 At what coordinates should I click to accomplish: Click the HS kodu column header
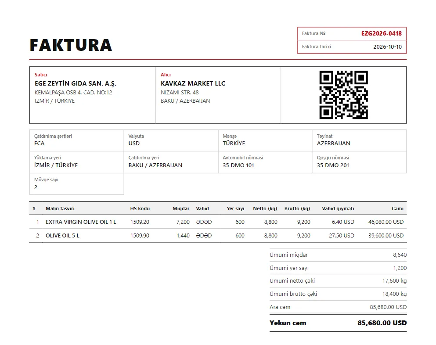click(x=140, y=208)
